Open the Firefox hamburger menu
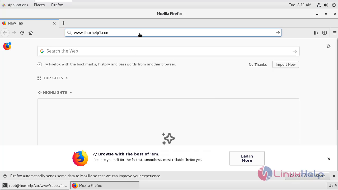The width and height of the screenshot is (338, 190). pyautogui.click(x=335, y=33)
